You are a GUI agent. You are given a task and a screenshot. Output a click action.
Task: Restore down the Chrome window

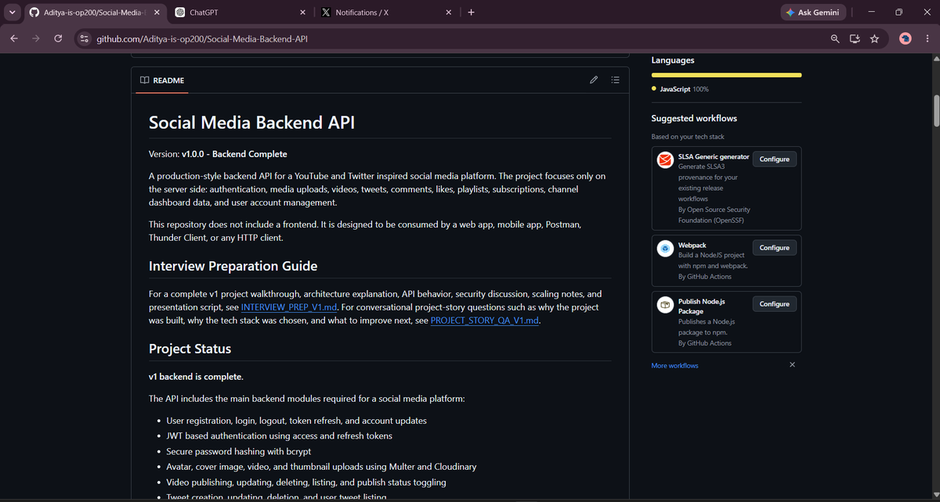point(898,12)
